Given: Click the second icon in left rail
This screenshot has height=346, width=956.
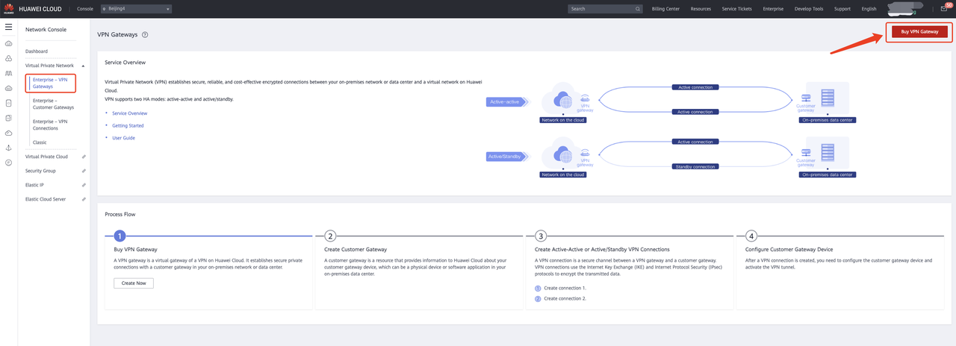Looking at the screenshot, I should [8, 58].
